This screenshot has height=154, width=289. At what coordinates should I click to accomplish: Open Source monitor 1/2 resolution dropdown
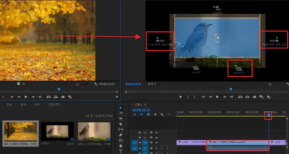[83, 84]
